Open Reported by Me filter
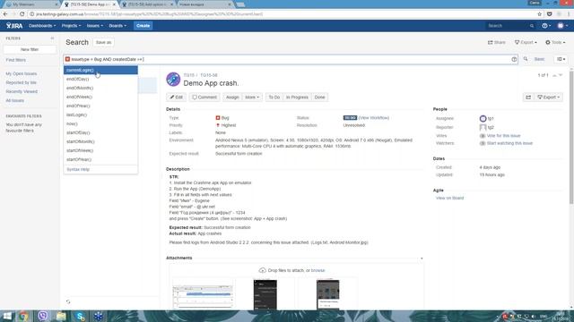The image size is (574, 322). point(21,82)
